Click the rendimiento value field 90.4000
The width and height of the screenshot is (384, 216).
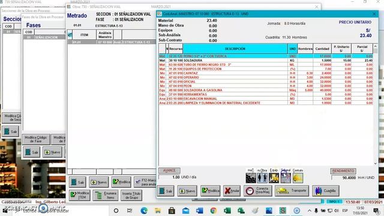click(344, 178)
